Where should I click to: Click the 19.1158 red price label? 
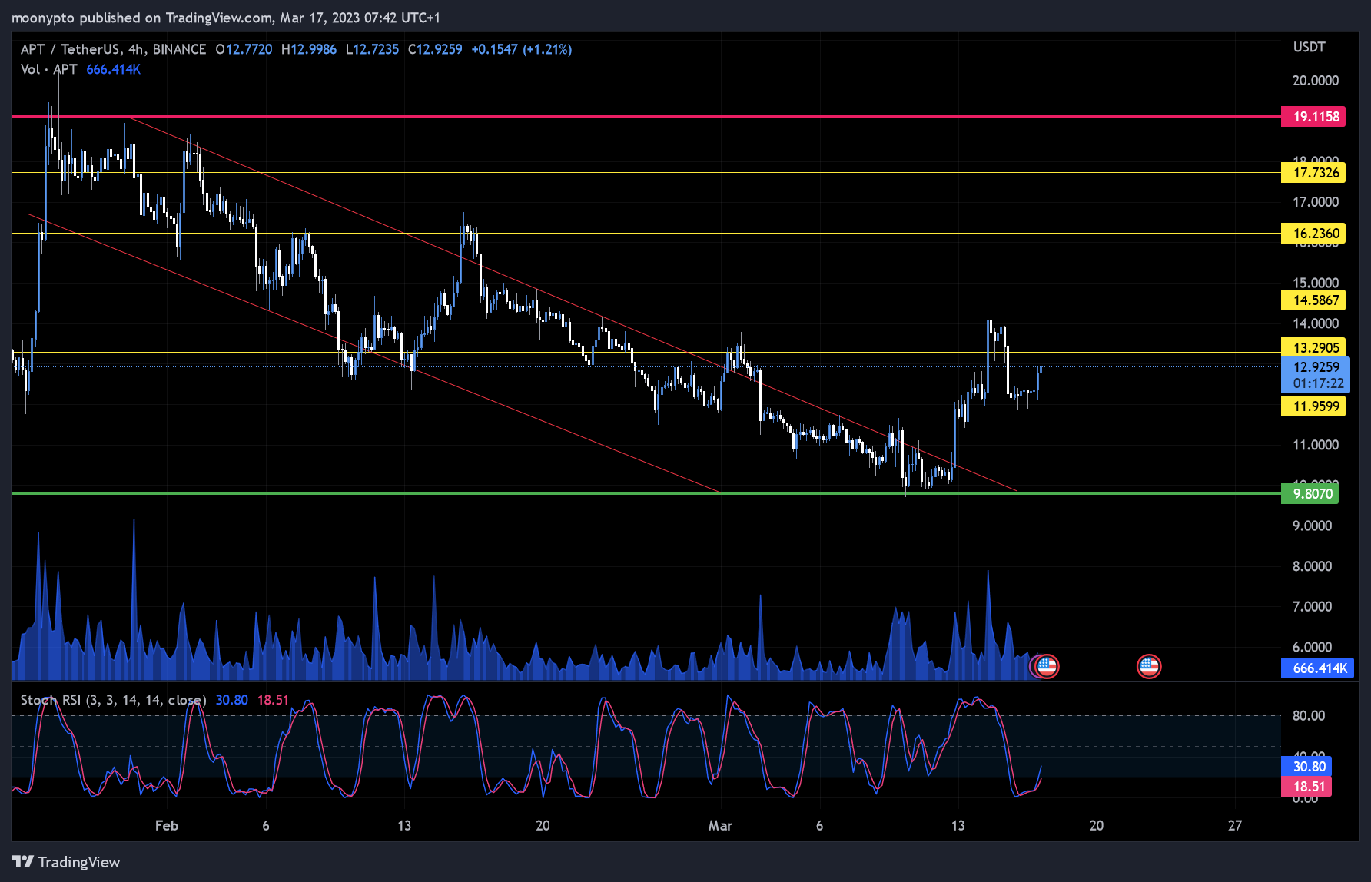1313,117
